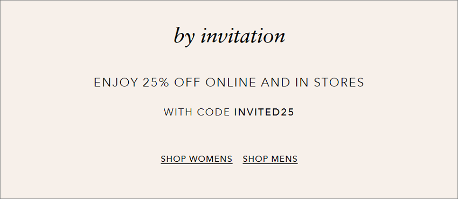Select the INVITED25 promo code text
The height and width of the screenshot is (199, 458).
264,112
